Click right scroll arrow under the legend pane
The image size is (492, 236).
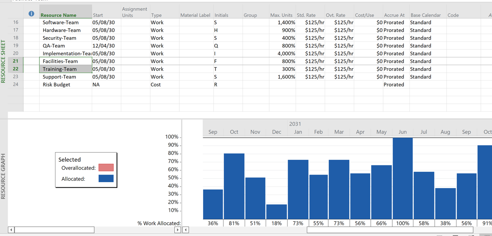(x=178, y=230)
